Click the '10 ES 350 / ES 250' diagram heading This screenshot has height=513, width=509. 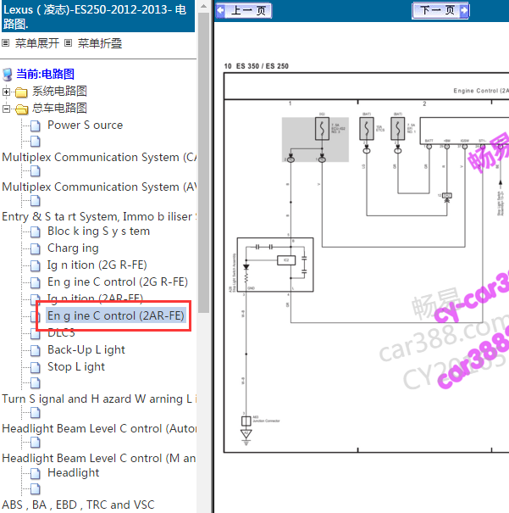click(256, 66)
